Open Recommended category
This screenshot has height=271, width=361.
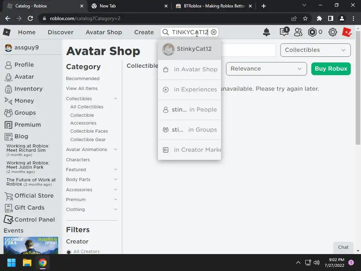82,79
